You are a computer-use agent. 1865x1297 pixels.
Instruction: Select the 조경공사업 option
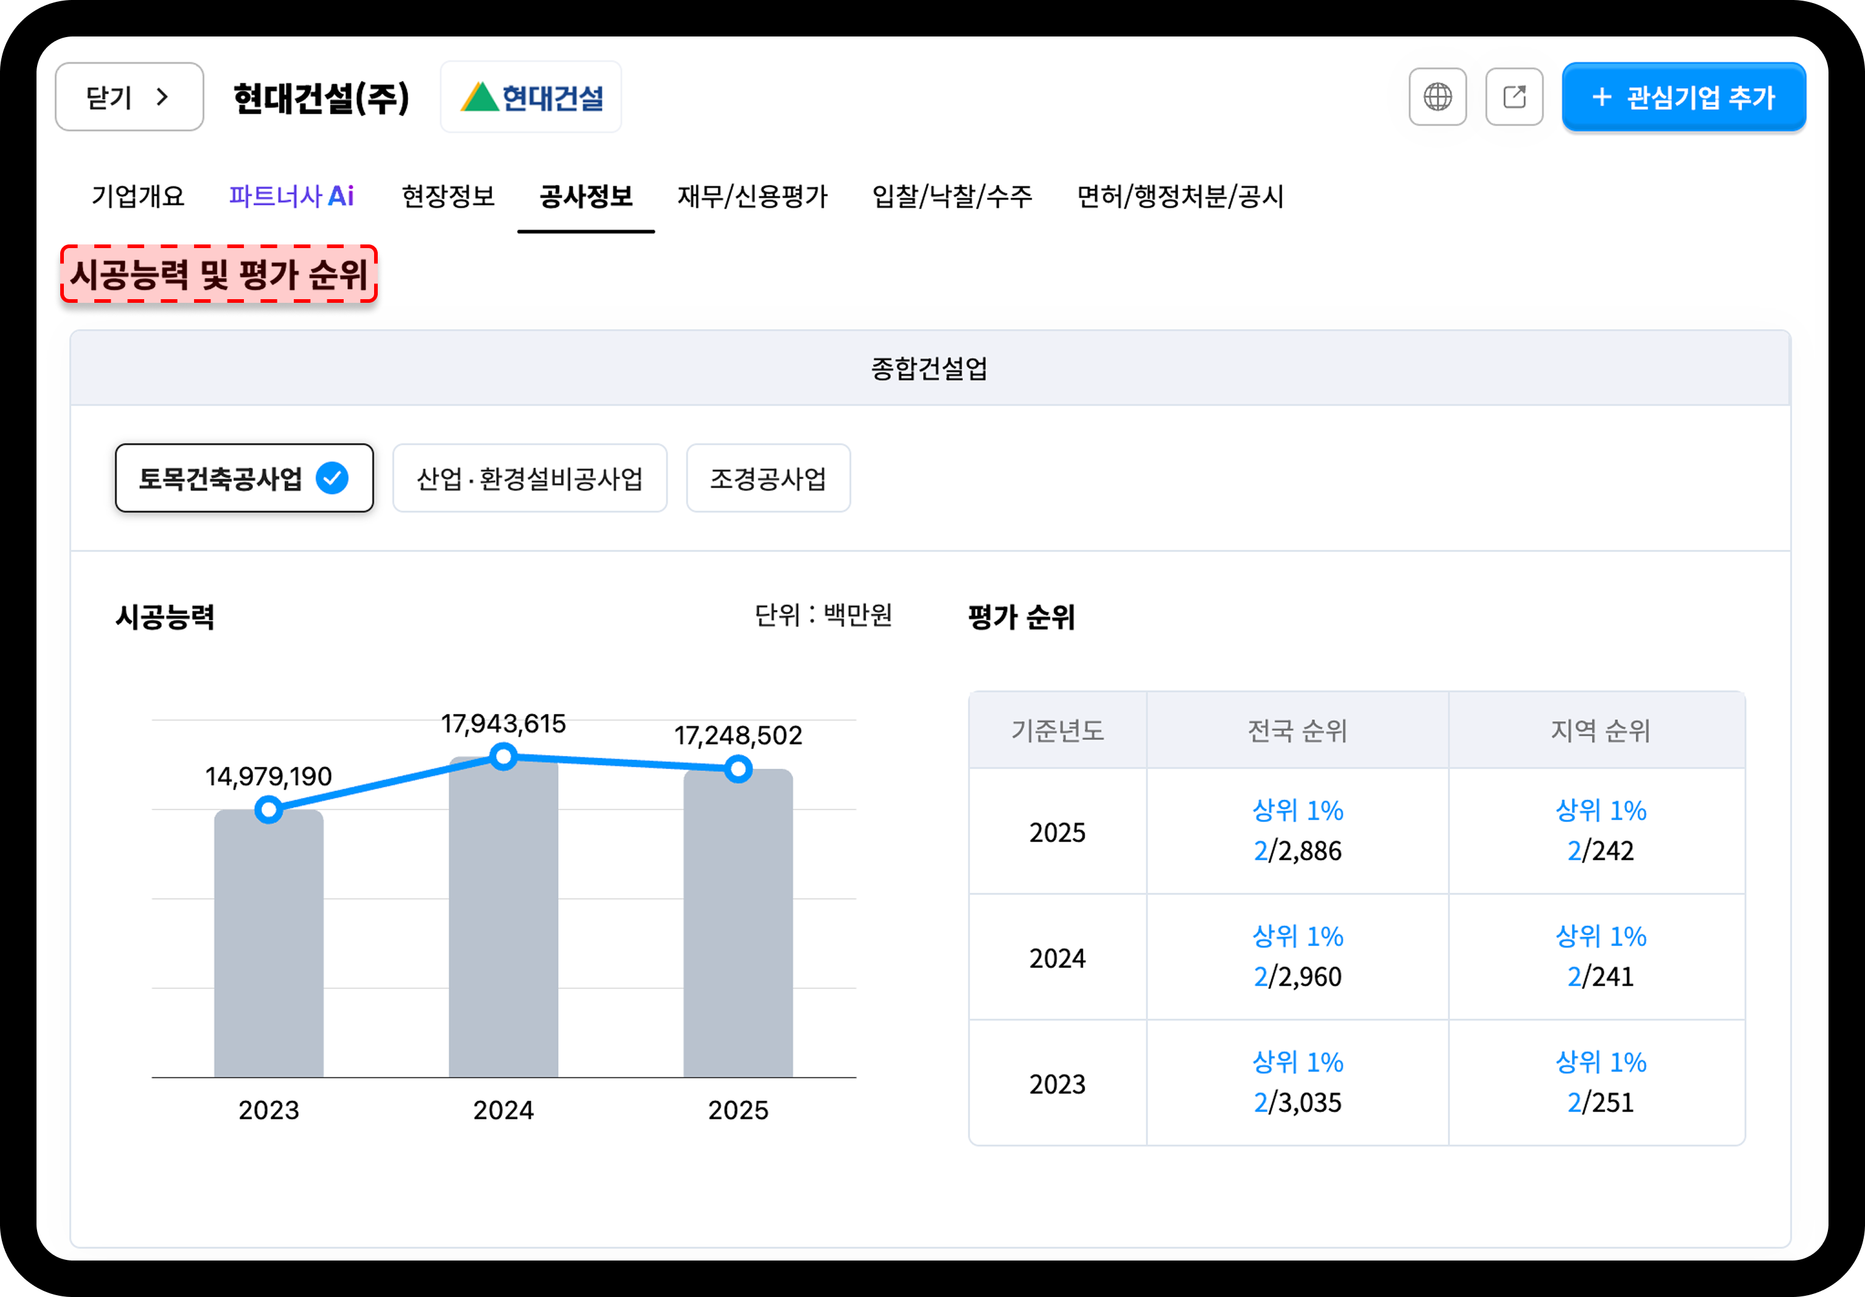coord(768,477)
